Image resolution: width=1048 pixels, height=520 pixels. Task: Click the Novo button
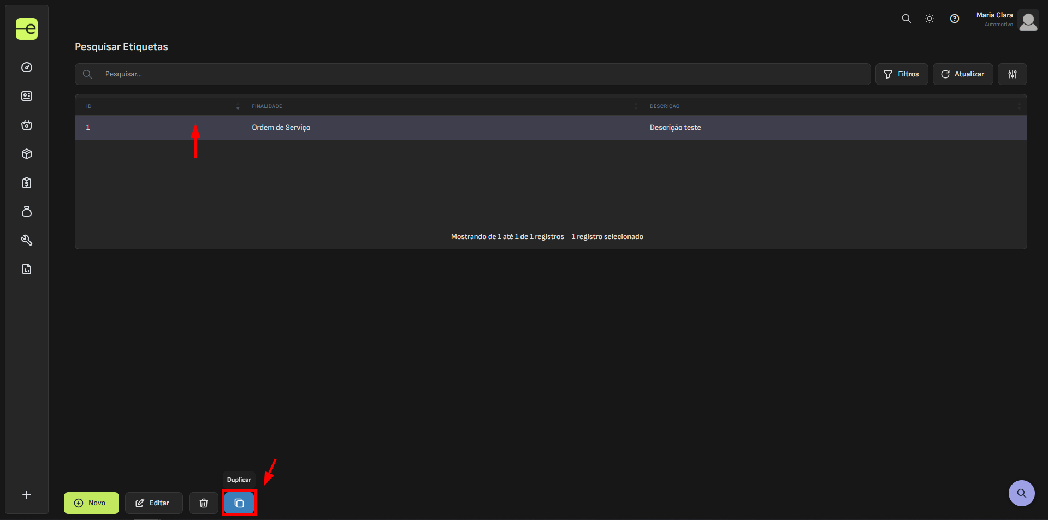point(91,503)
